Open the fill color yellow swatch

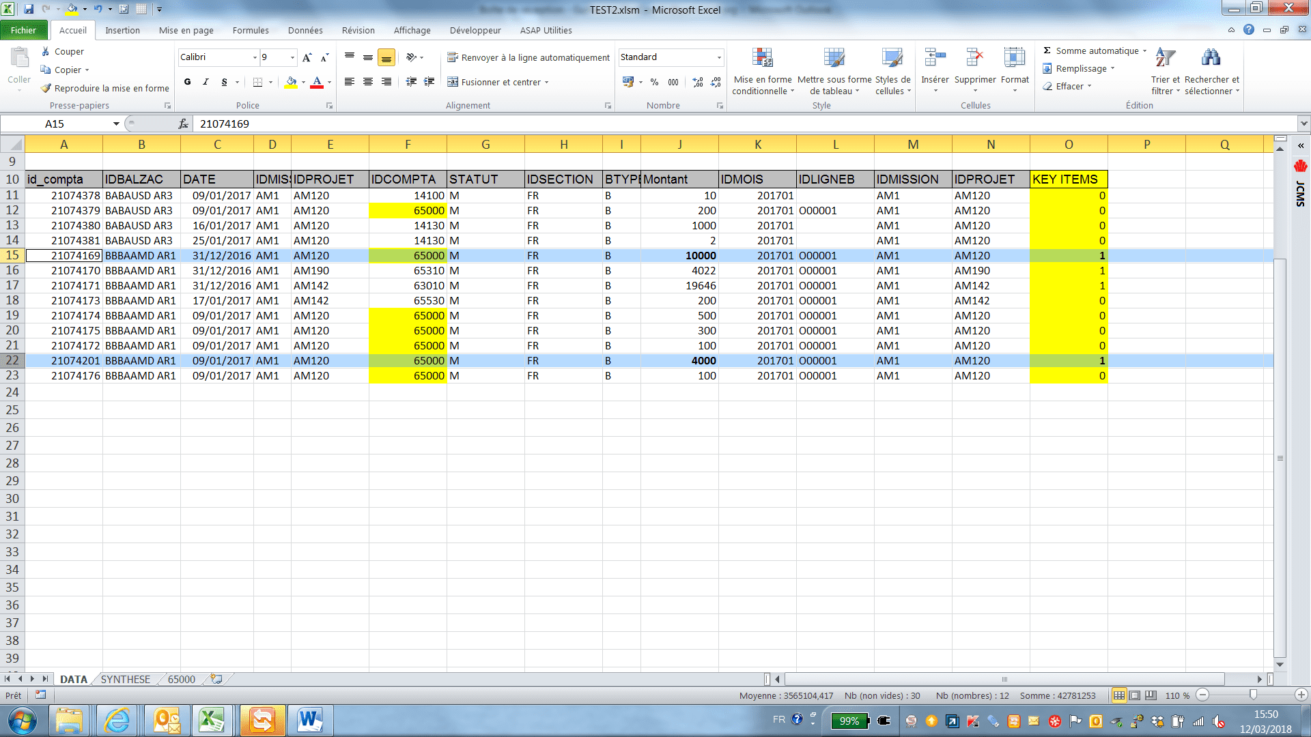(x=292, y=82)
